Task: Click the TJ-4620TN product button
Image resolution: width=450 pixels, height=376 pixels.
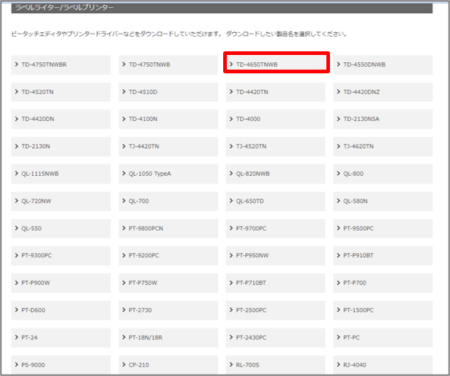Action: click(x=383, y=147)
